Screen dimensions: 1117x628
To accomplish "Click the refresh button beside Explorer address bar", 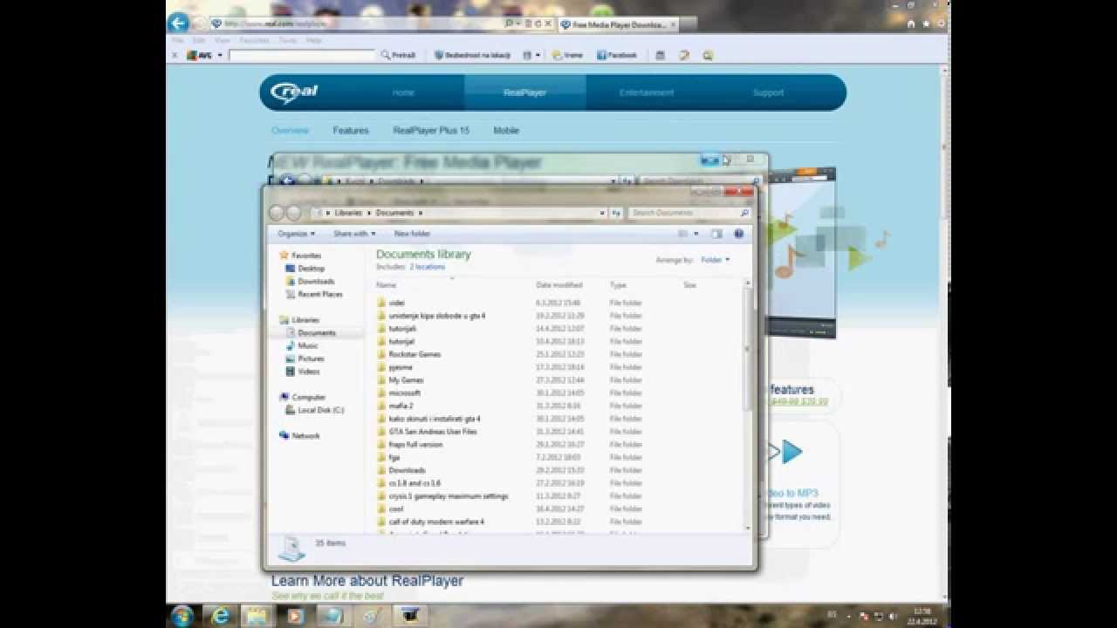I will [616, 213].
